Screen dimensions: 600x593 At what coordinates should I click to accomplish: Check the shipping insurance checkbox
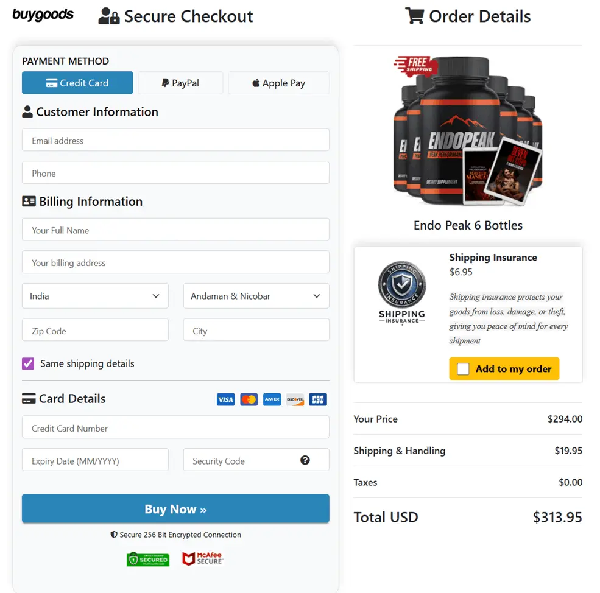(x=463, y=369)
